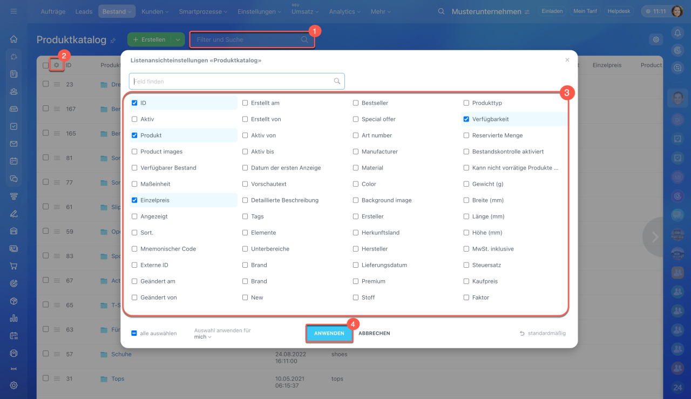The image size is (691, 399).
Task: Open the people/contacts icon in left sidebar
Action: tap(14, 91)
